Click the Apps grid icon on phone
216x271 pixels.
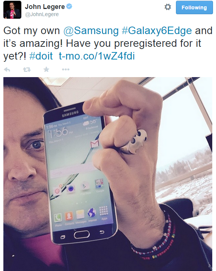(x=104, y=211)
